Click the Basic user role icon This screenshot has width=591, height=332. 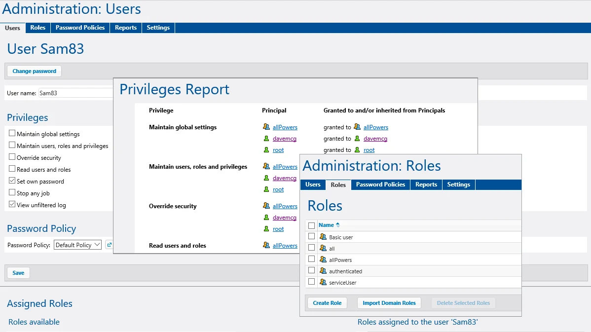tap(323, 237)
